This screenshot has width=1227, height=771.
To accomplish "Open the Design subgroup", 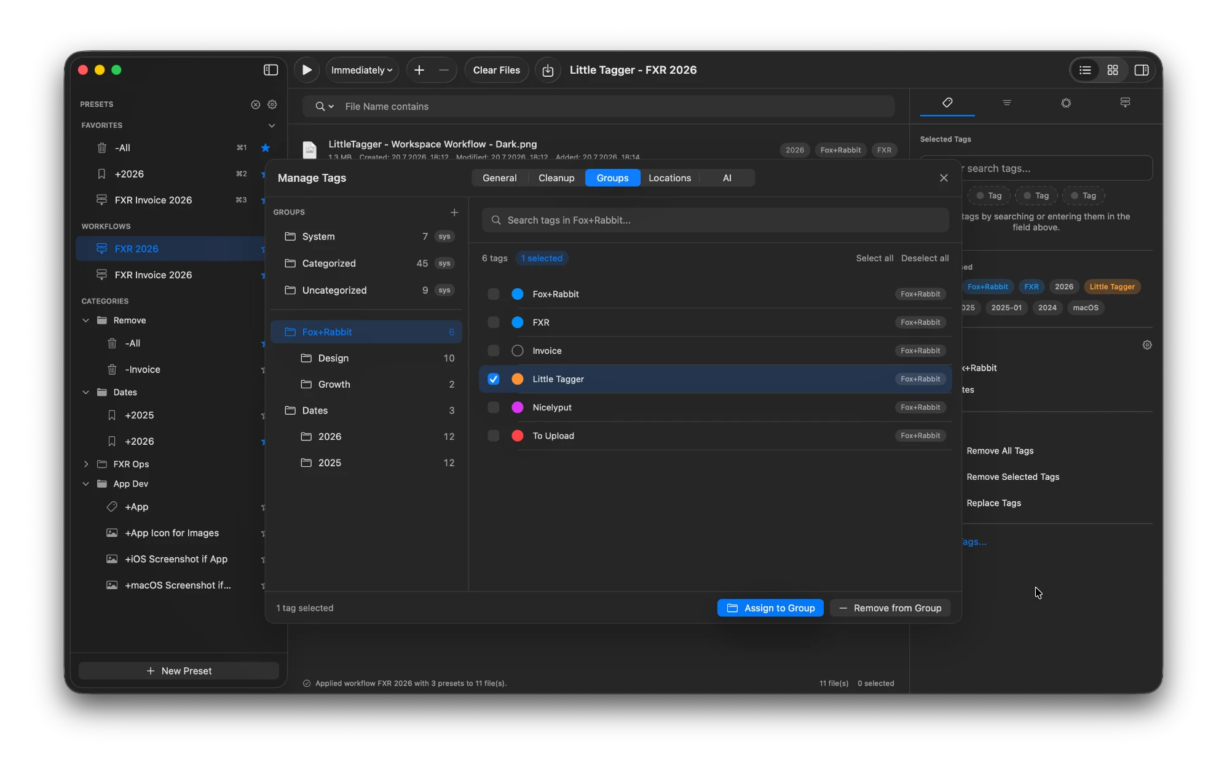I will (x=366, y=358).
